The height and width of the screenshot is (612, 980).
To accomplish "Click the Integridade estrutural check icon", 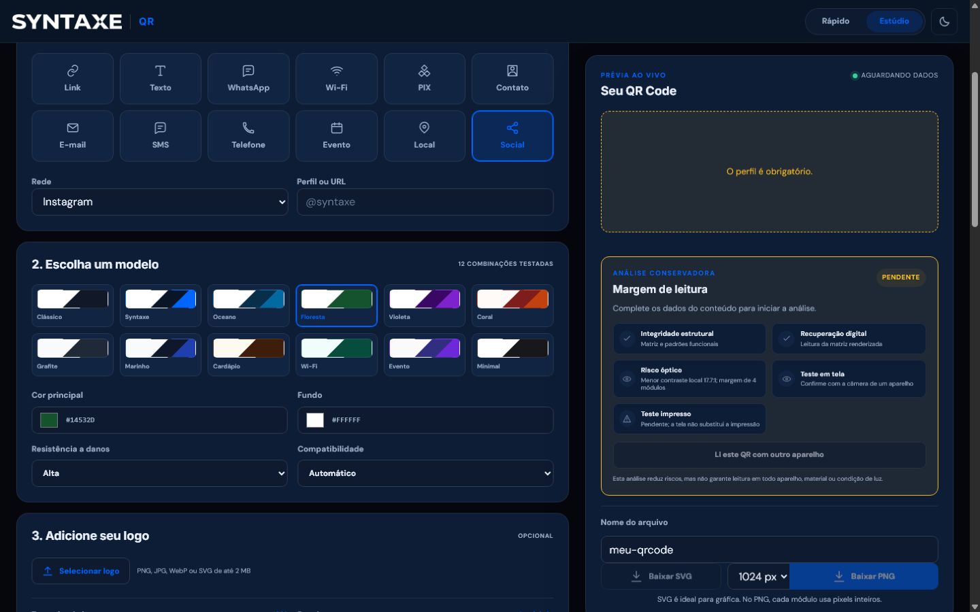I will [x=627, y=338].
